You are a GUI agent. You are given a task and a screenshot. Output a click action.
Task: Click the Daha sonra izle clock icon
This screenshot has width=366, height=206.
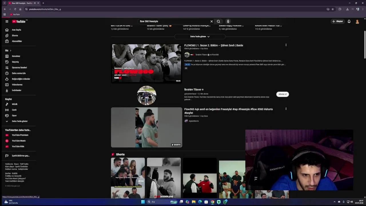pos(7,73)
